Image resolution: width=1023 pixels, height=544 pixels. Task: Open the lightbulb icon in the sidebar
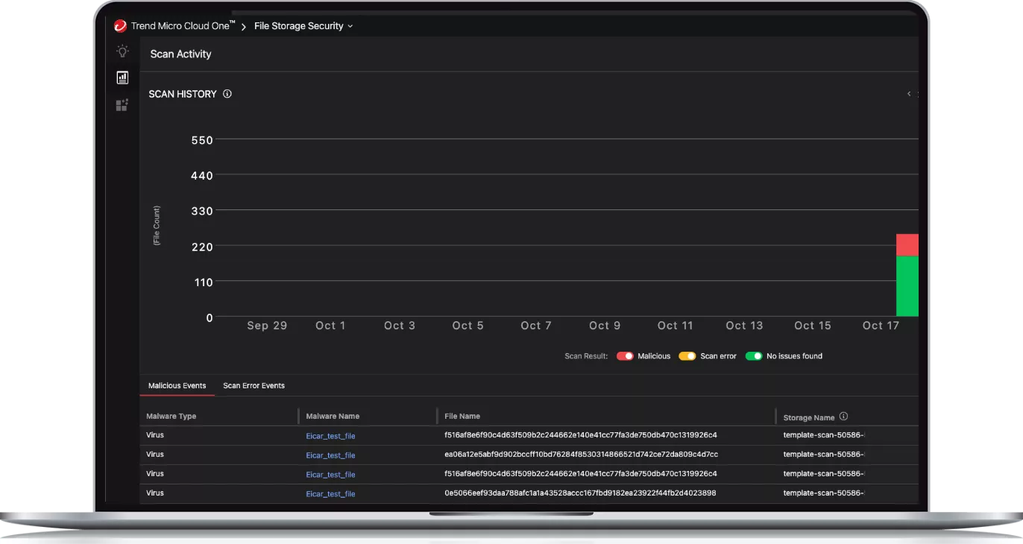(x=122, y=51)
